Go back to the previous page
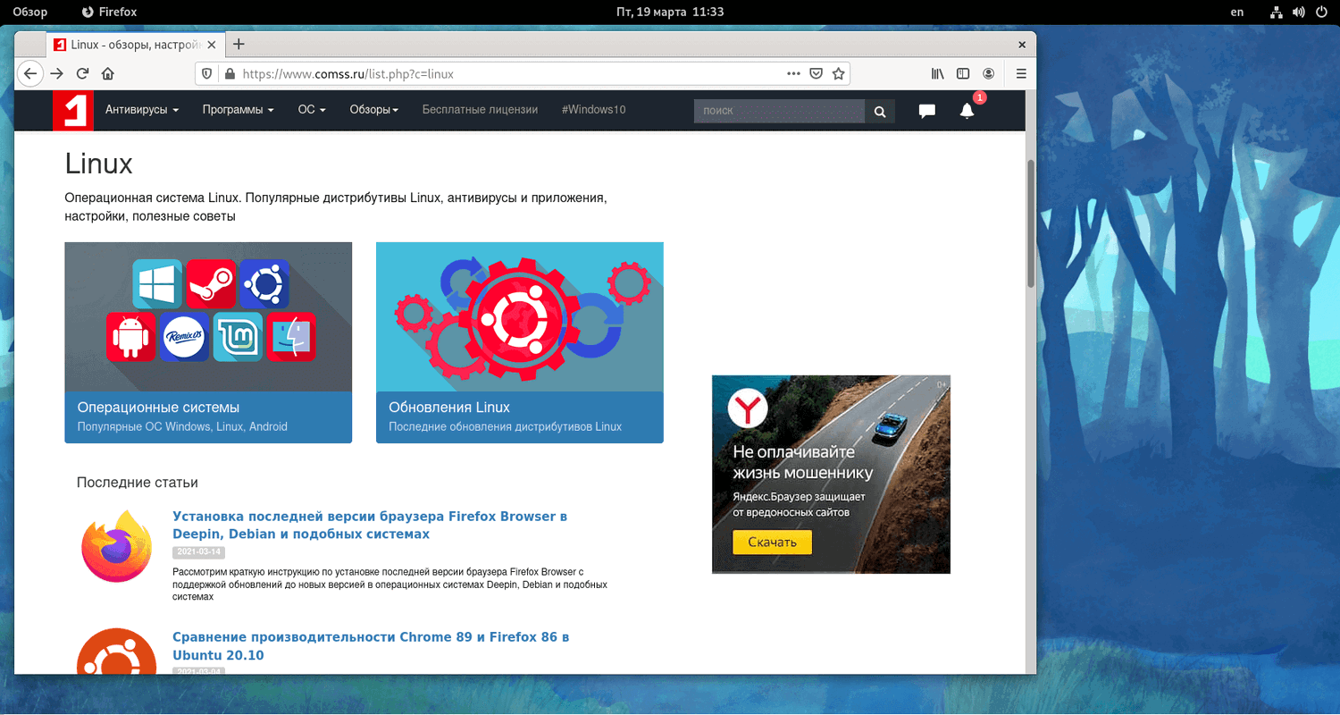 [x=30, y=74]
